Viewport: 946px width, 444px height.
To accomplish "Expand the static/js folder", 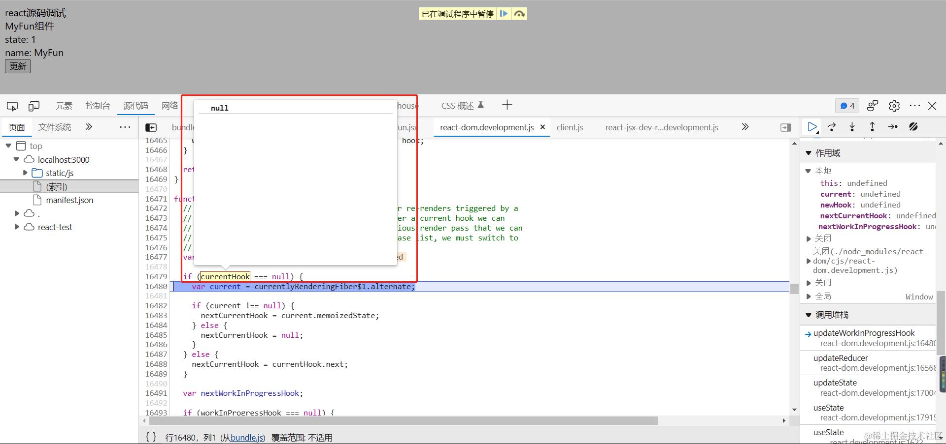I will pos(25,173).
